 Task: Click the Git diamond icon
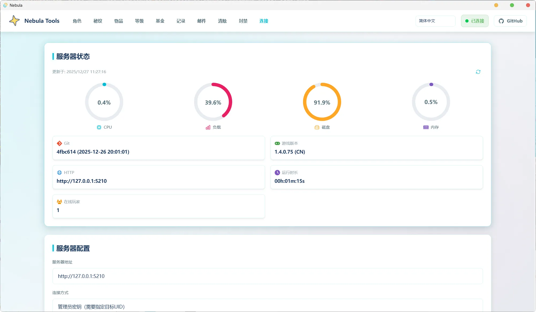[x=59, y=143]
